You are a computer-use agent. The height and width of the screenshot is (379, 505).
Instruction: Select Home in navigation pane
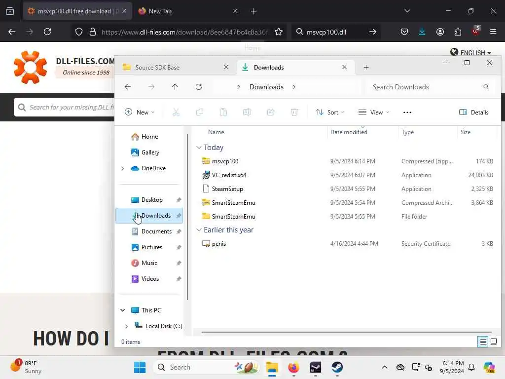coord(149,137)
